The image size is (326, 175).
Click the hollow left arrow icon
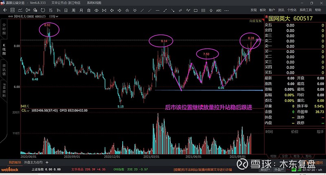[112, 10]
